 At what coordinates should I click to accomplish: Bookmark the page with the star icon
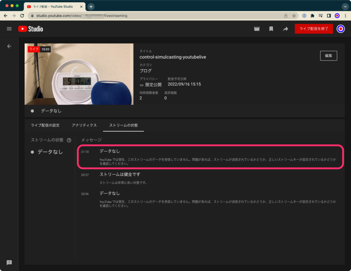coord(294,15)
